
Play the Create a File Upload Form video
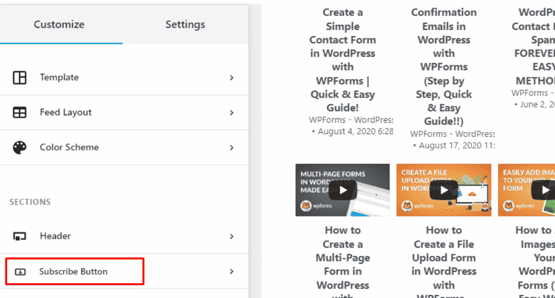tap(444, 190)
